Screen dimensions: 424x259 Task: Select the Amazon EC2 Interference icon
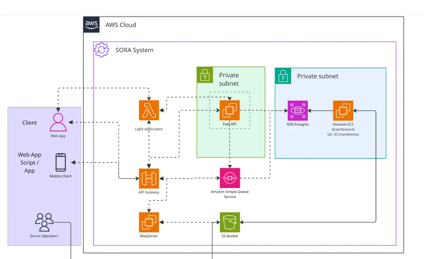click(343, 111)
